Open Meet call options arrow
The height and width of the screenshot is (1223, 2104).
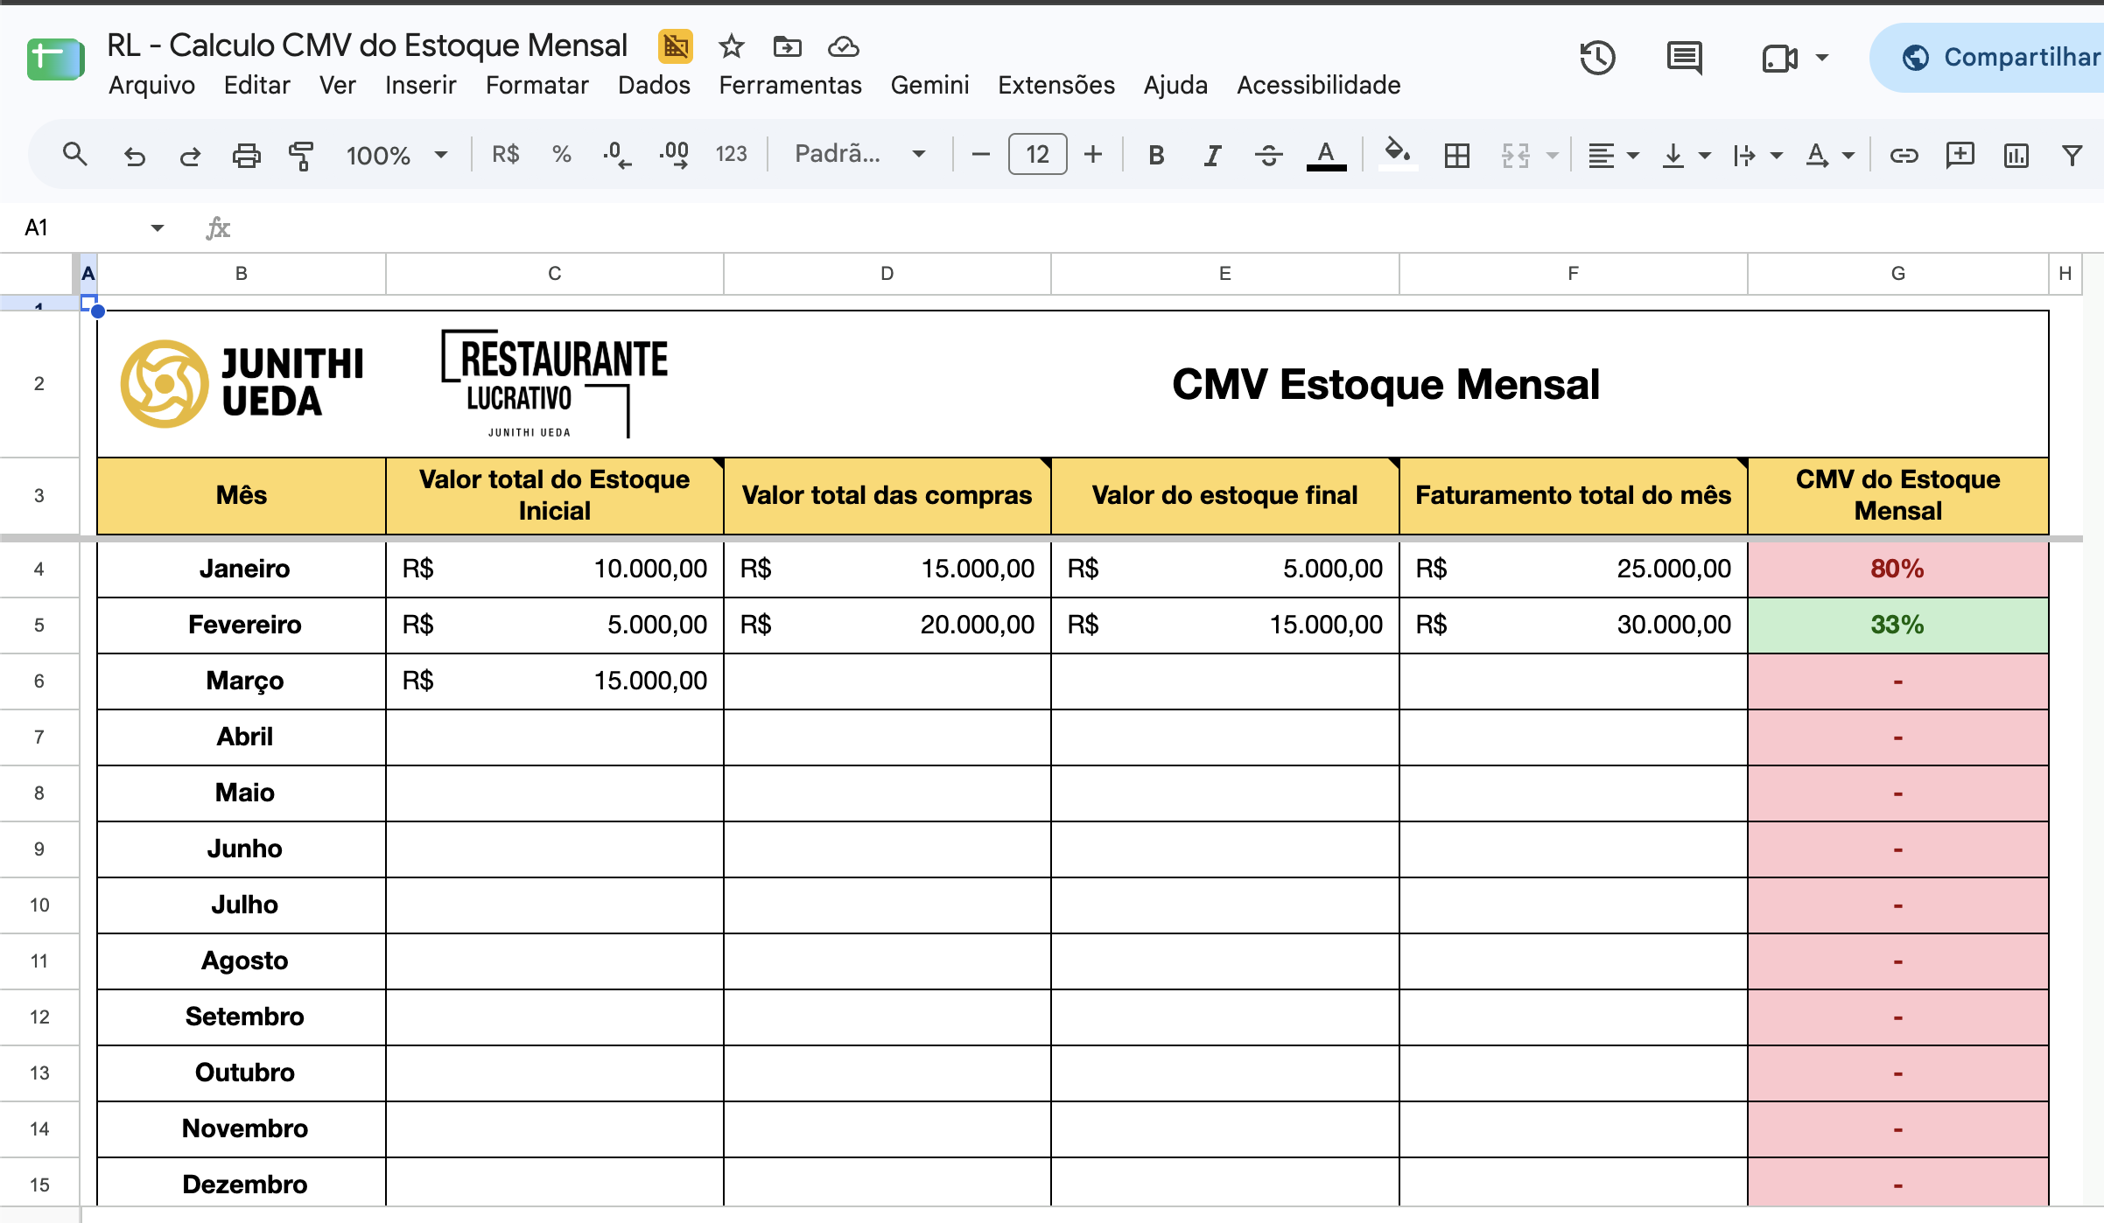tap(1822, 58)
